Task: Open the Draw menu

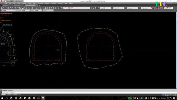Action: click(x=34, y=3)
